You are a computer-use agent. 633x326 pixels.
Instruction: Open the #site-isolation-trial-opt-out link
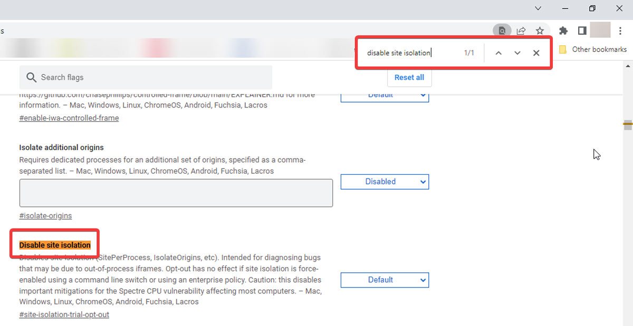(64, 314)
